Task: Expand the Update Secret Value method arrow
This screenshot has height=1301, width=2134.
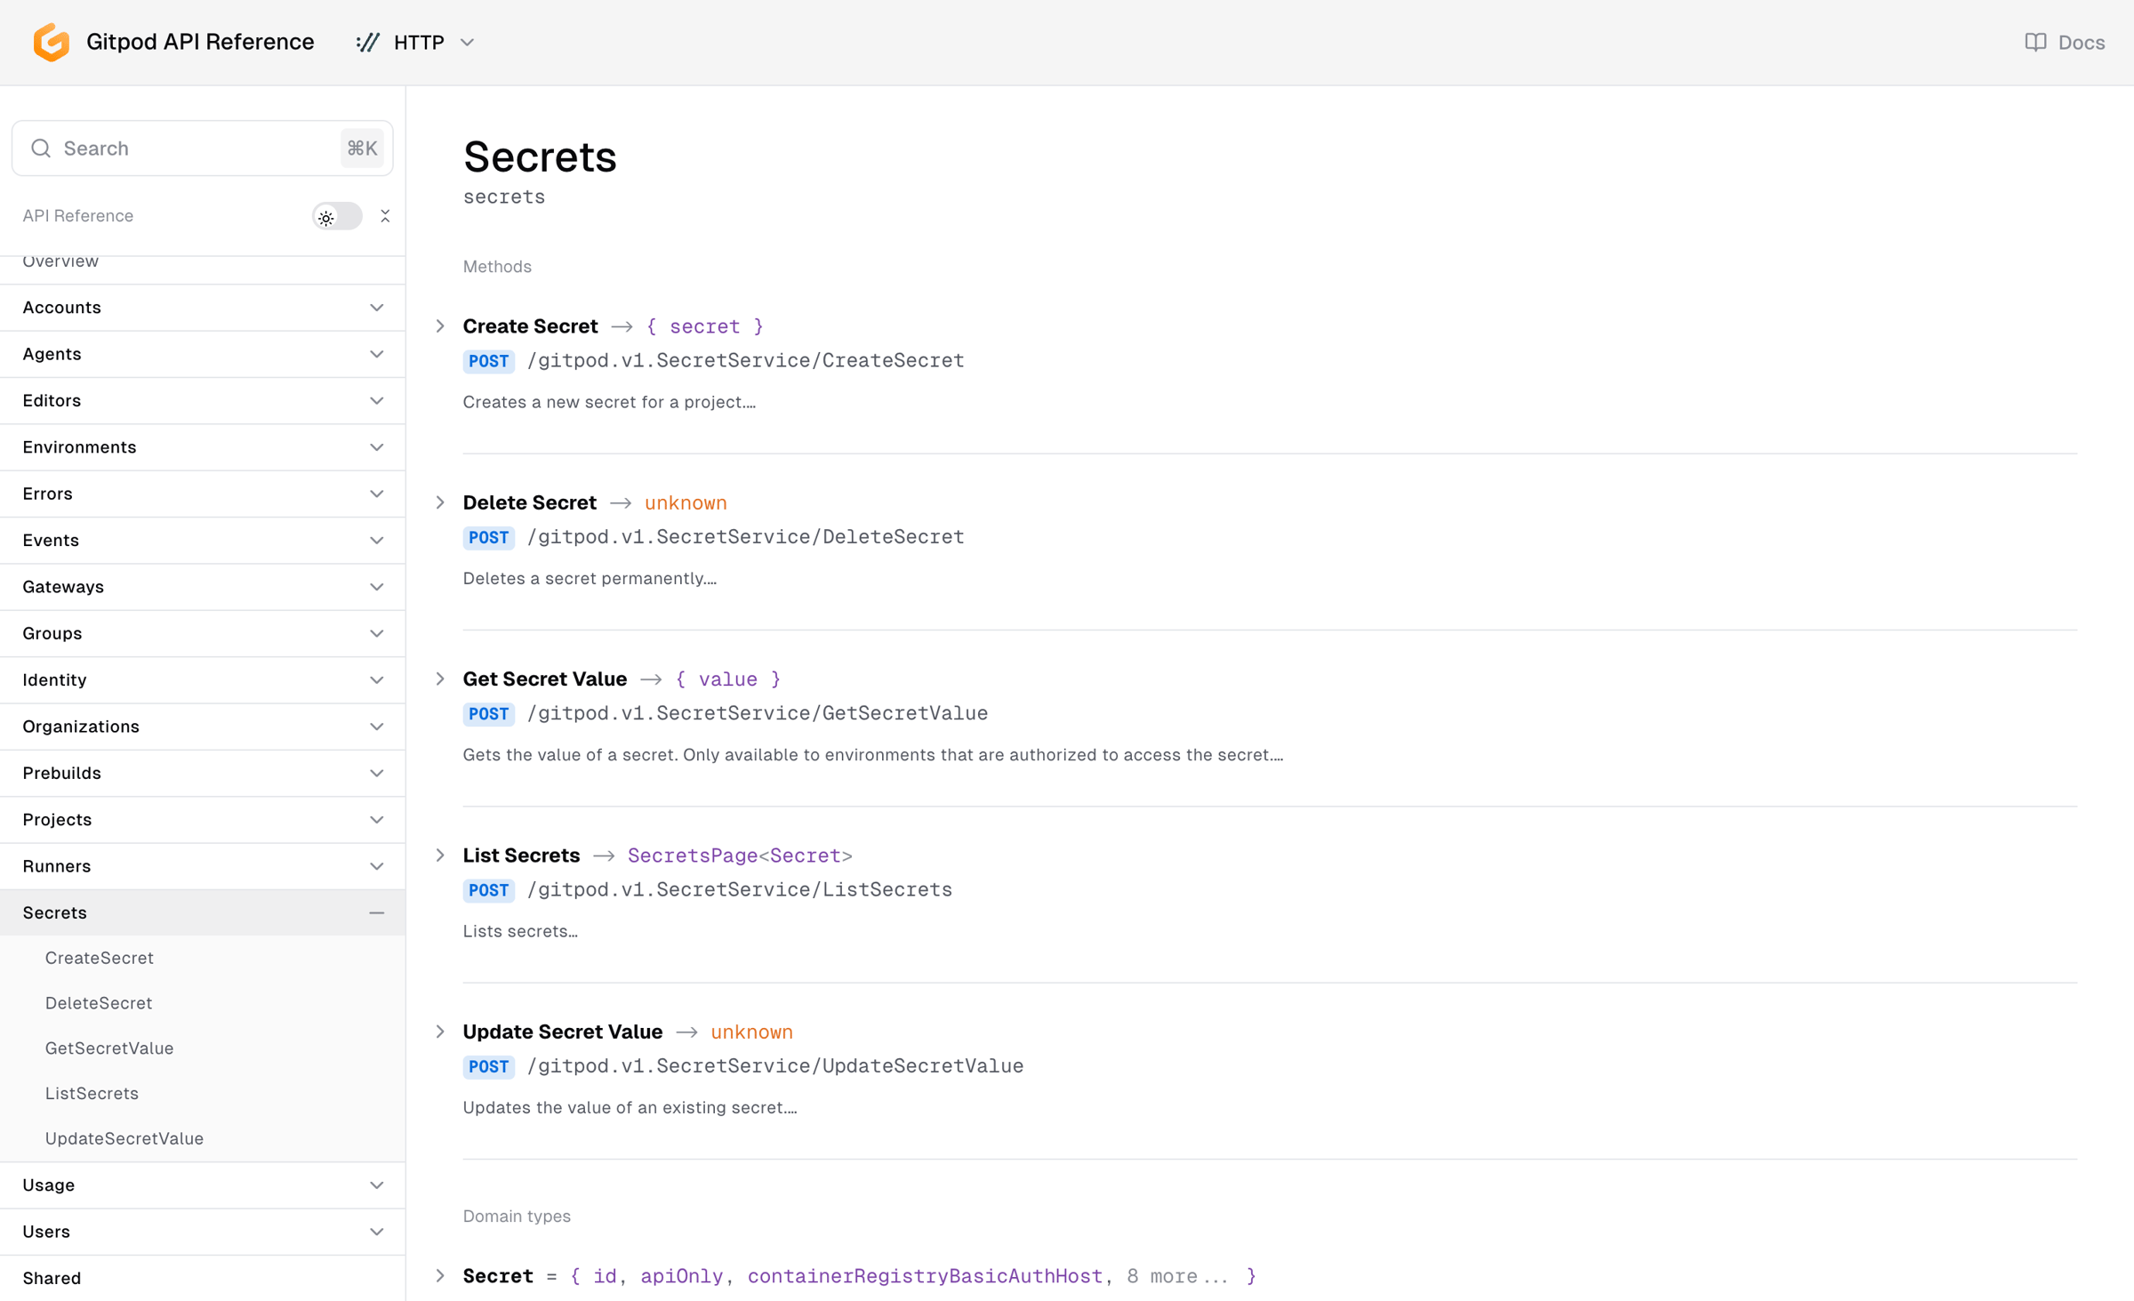Action: [x=440, y=1032]
